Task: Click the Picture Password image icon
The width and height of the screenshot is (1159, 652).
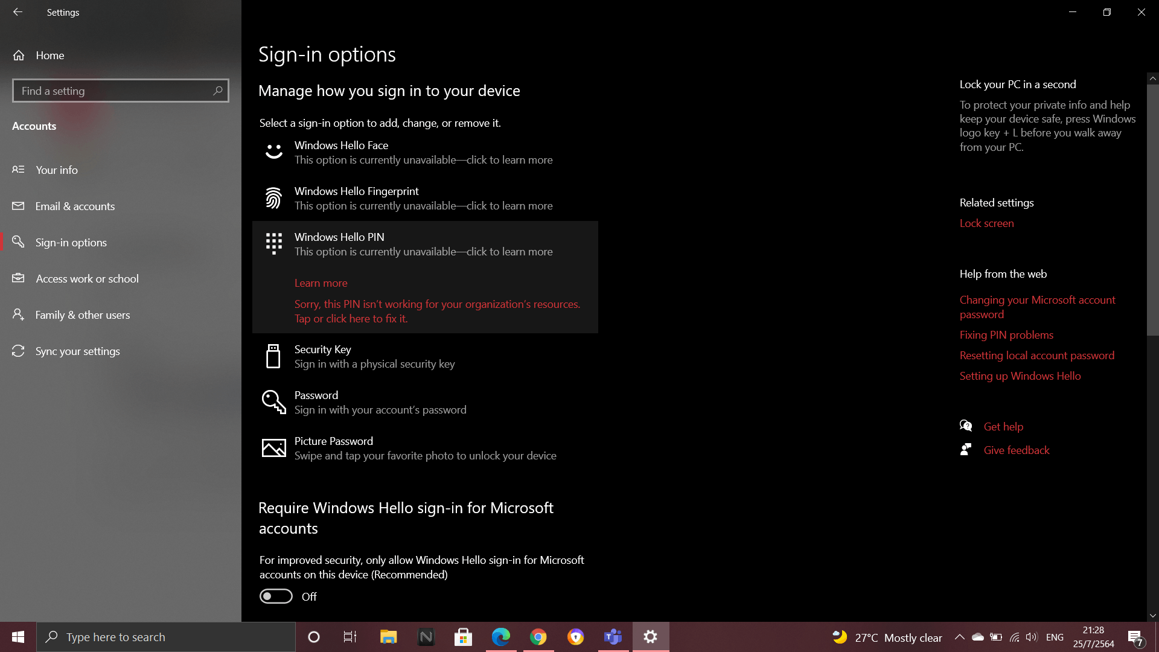Action: 273,448
